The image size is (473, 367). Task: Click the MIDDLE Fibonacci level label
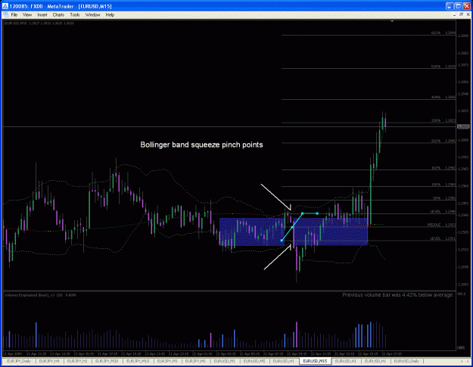434,225
